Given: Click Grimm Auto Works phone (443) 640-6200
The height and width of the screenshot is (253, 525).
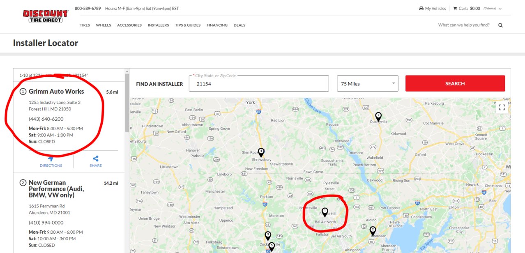Looking at the screenshot, I should pyautogui.click(x=46, y=119).
